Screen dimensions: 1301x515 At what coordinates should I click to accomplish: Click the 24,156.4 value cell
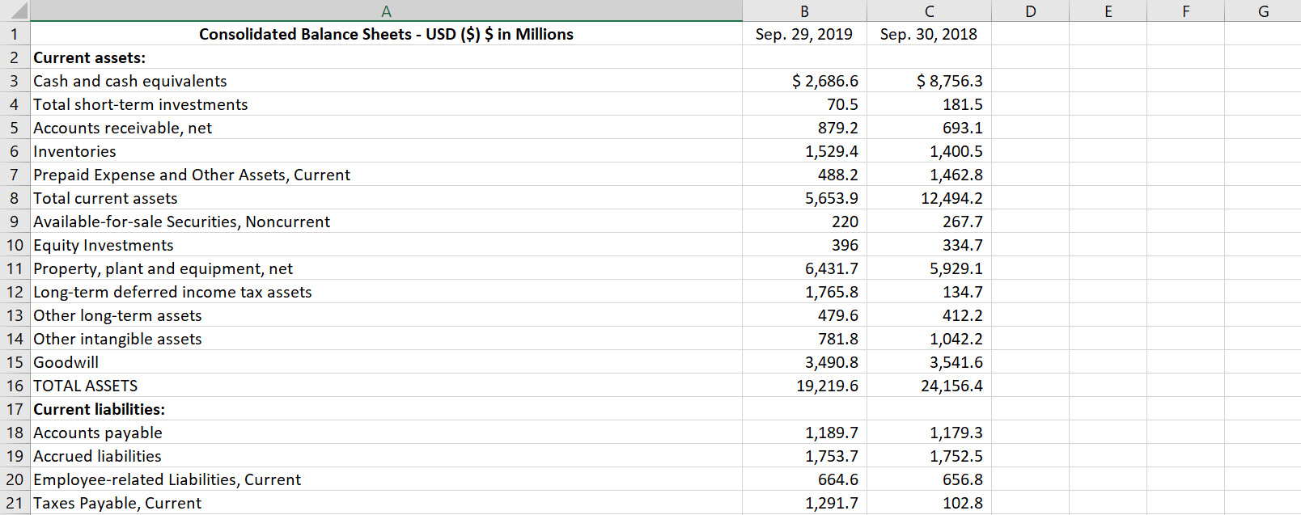pyautogui.click(x=929, y=386)
